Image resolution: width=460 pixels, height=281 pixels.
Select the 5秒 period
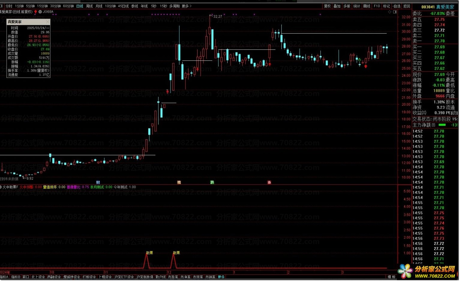154,6
